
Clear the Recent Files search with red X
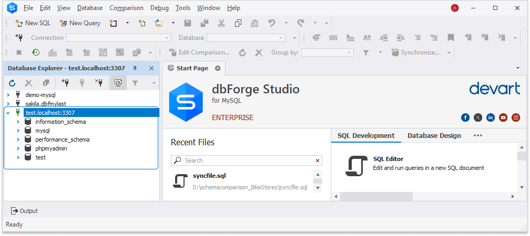point(318,160)
